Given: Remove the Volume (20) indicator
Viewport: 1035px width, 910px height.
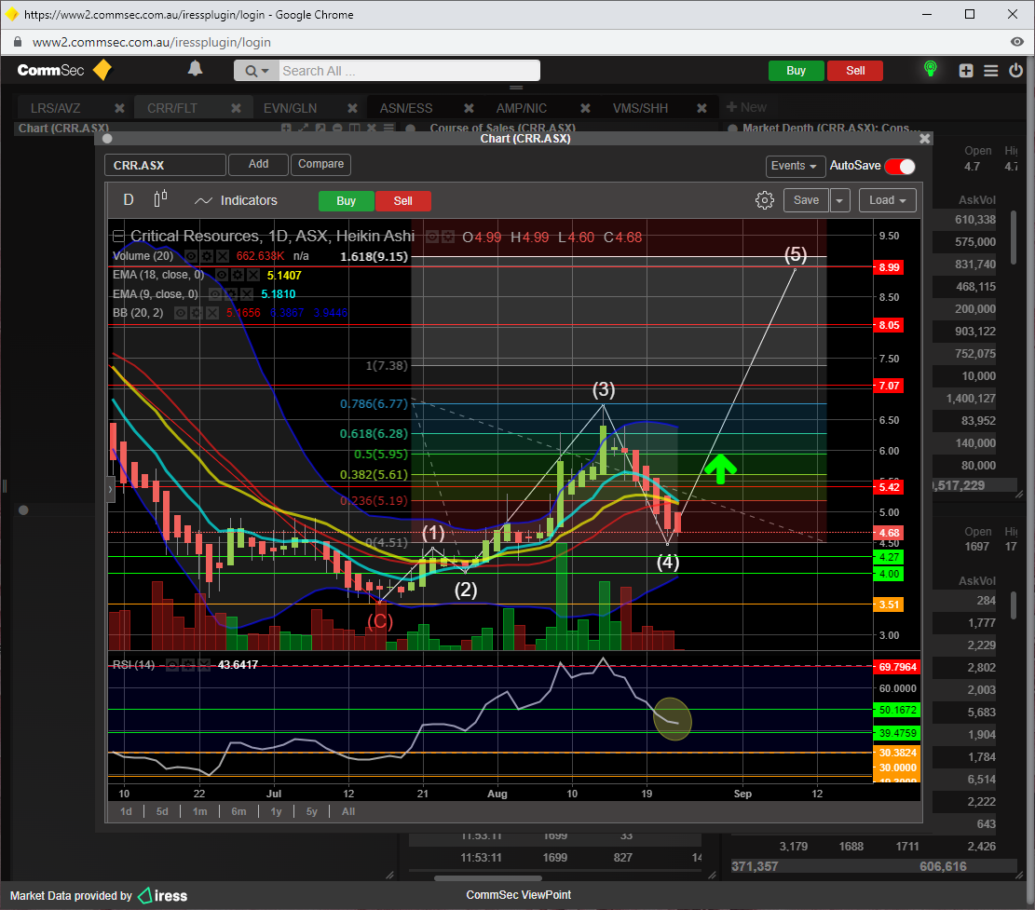Looking at the screenshot, I should pyautogui.click(x=224, y=255).
